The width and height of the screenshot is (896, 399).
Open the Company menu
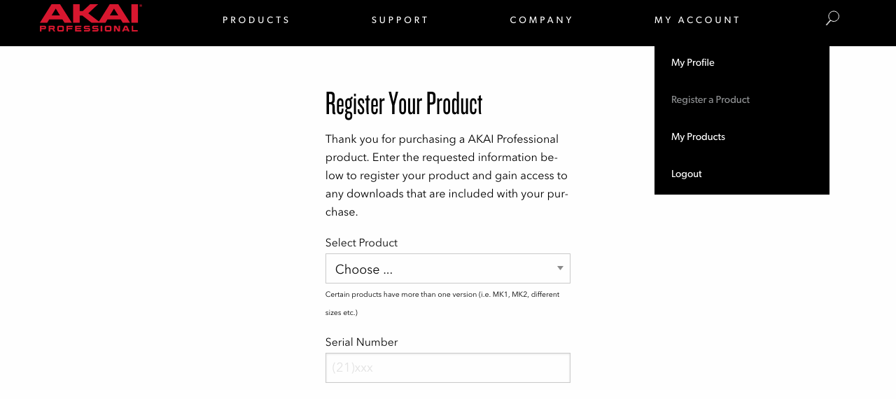[541, 20]
